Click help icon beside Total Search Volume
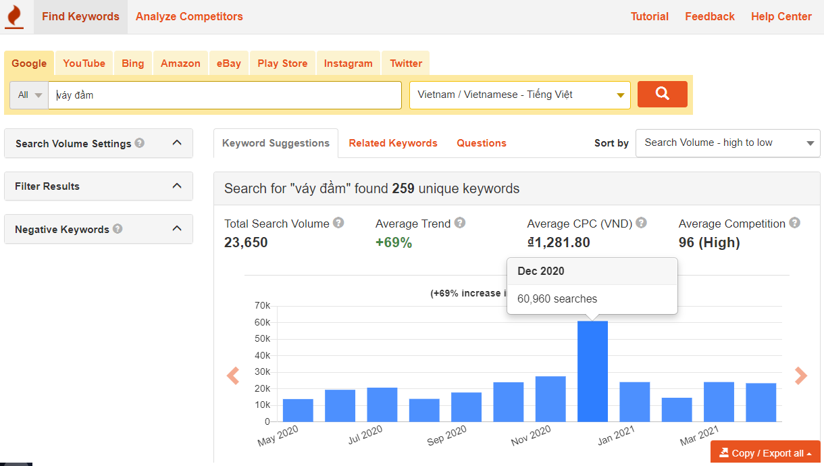 coord(338,223)
